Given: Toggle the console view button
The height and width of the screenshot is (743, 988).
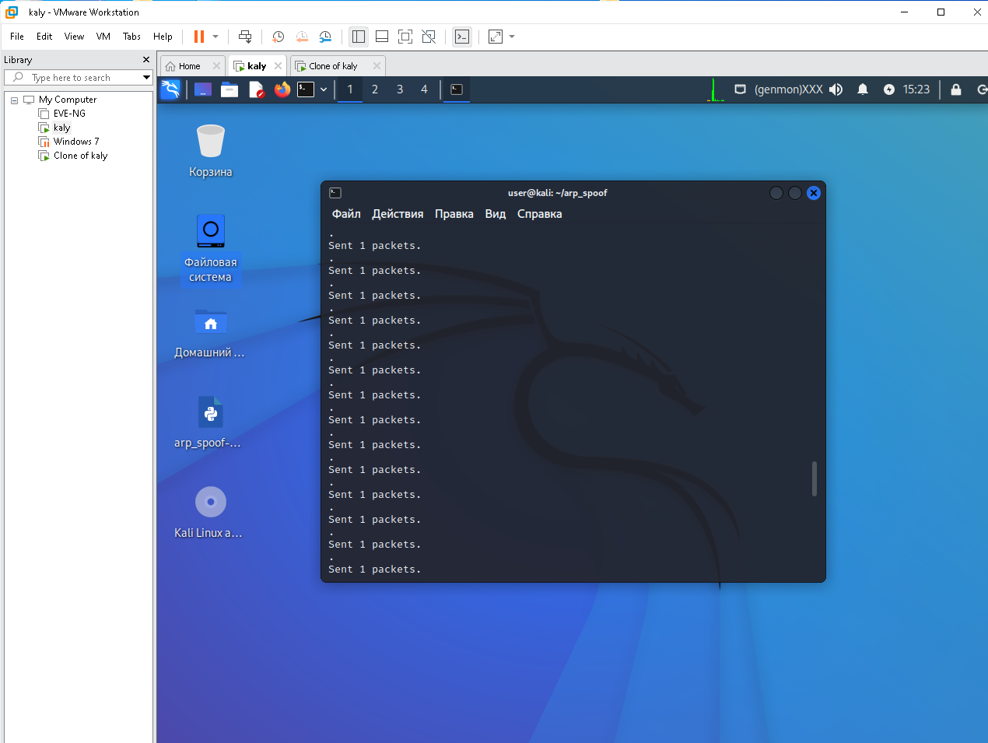Looking at the screenshot, I should (462, 37).
